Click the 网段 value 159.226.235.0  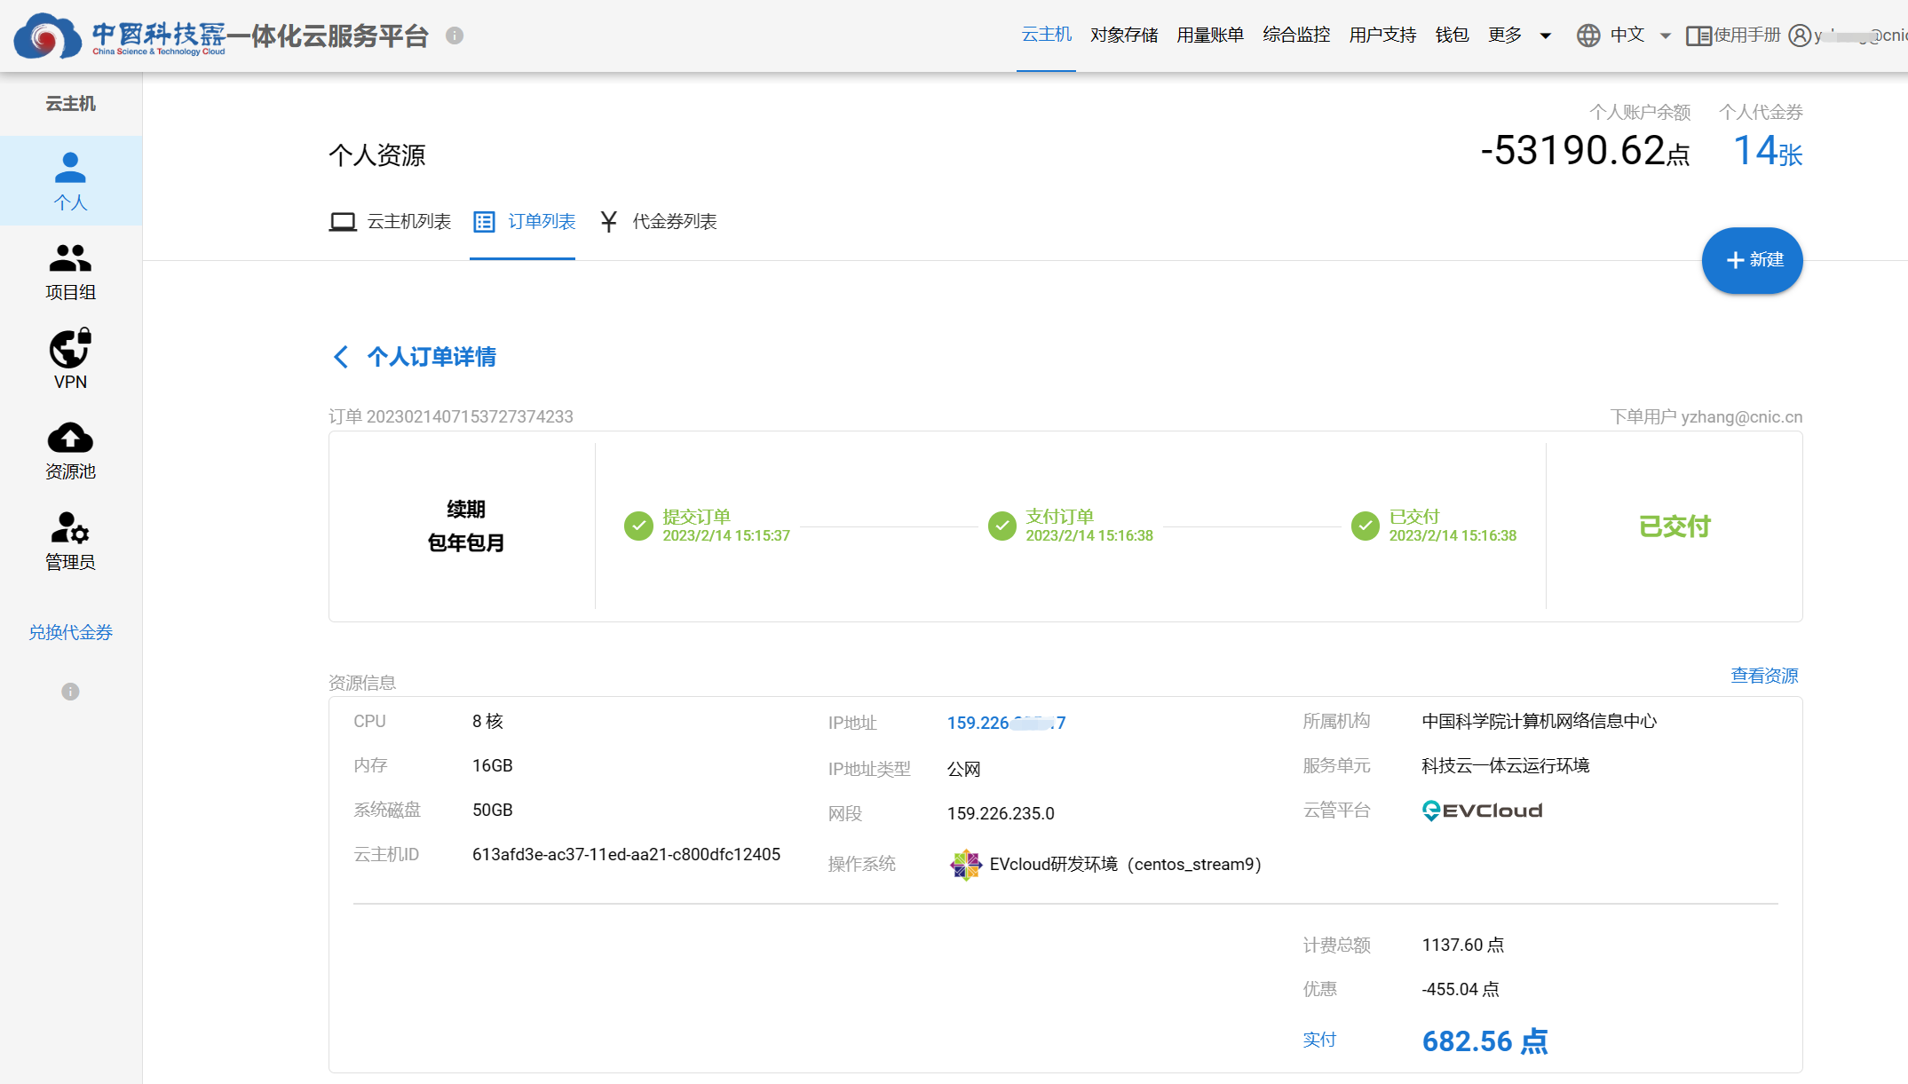1001,814
